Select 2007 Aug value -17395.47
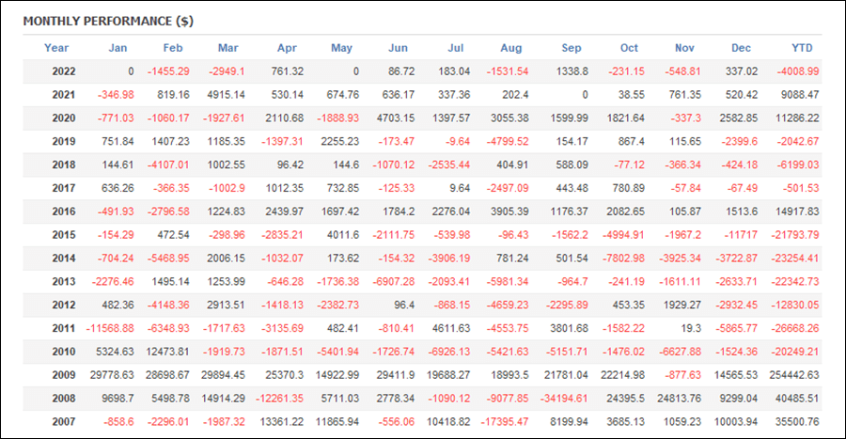Viewport: 846px width, 439px height. point(505,422)
